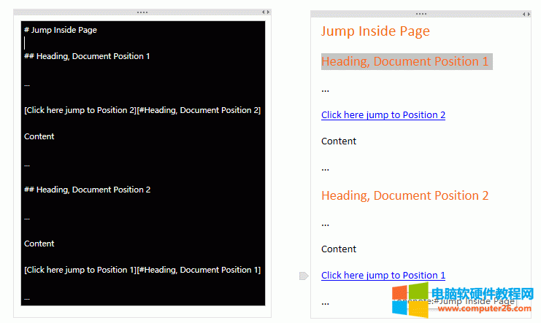
Task: Select the highlighted 'Heading, Document Position 1' heading
Action: click(x=405, y=61)
